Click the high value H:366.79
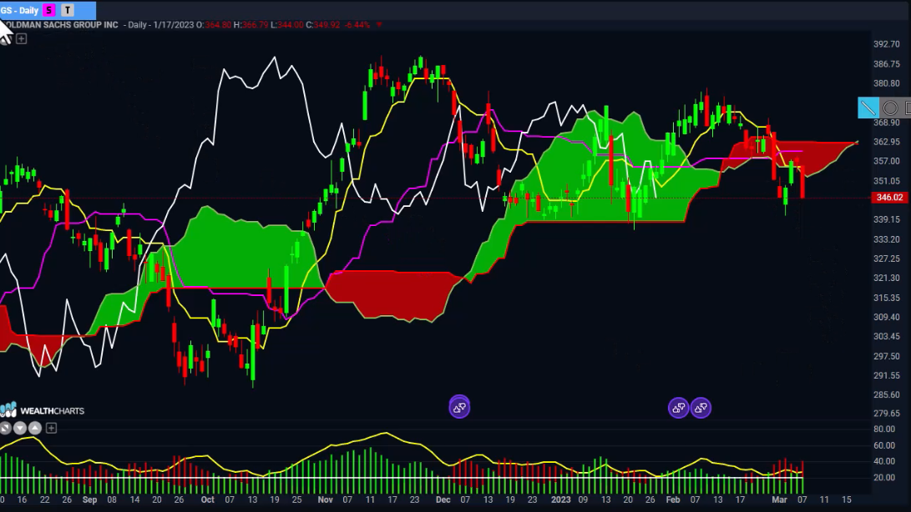 pos(251,25)
